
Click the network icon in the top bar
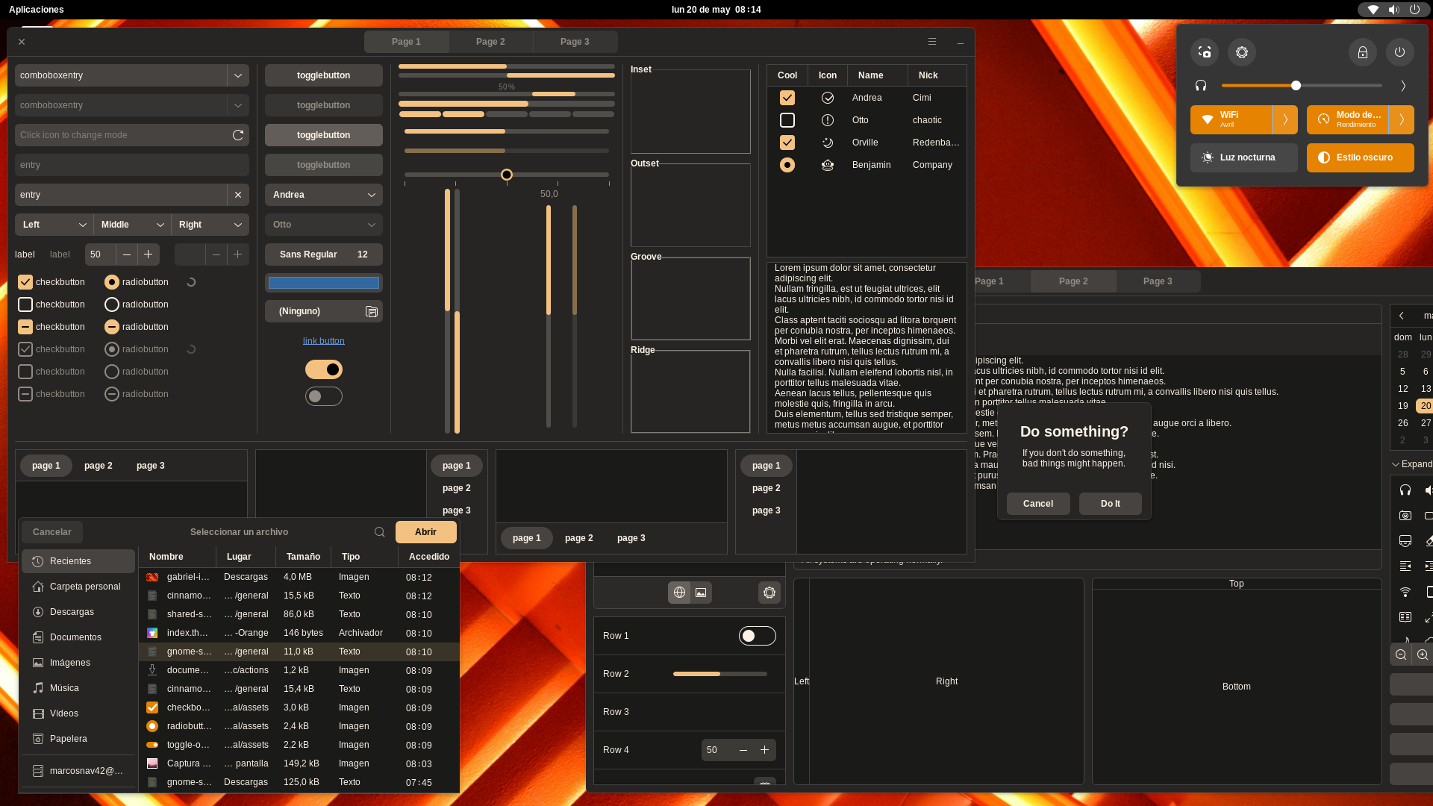pyautogui.click(x=1373, y=10)
